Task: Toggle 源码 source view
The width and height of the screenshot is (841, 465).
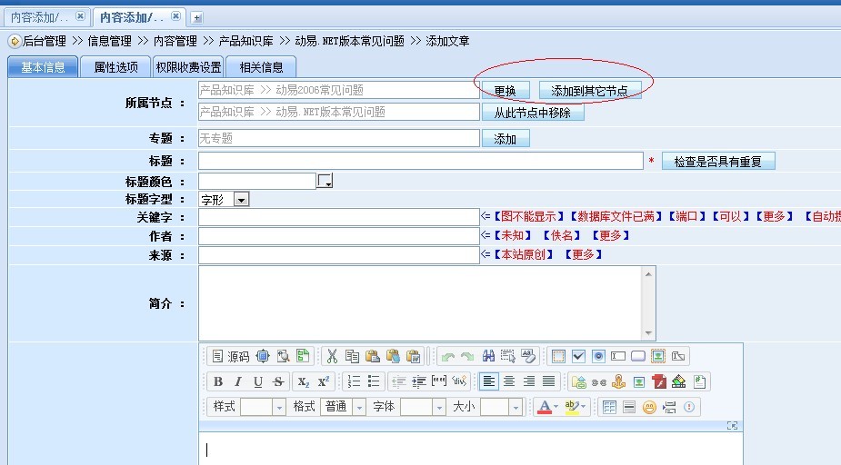Action: pos(230,356)
